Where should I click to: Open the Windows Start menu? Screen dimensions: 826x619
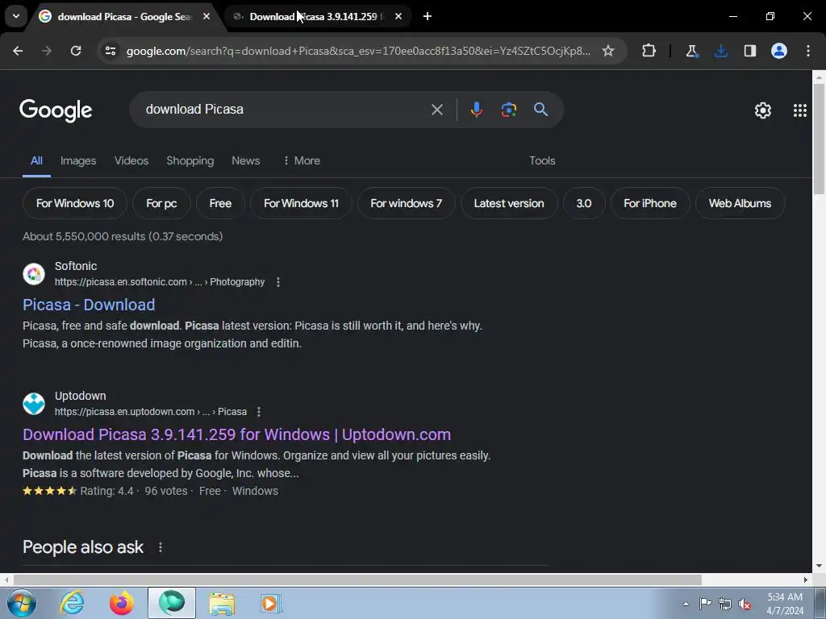coord(21,603)
